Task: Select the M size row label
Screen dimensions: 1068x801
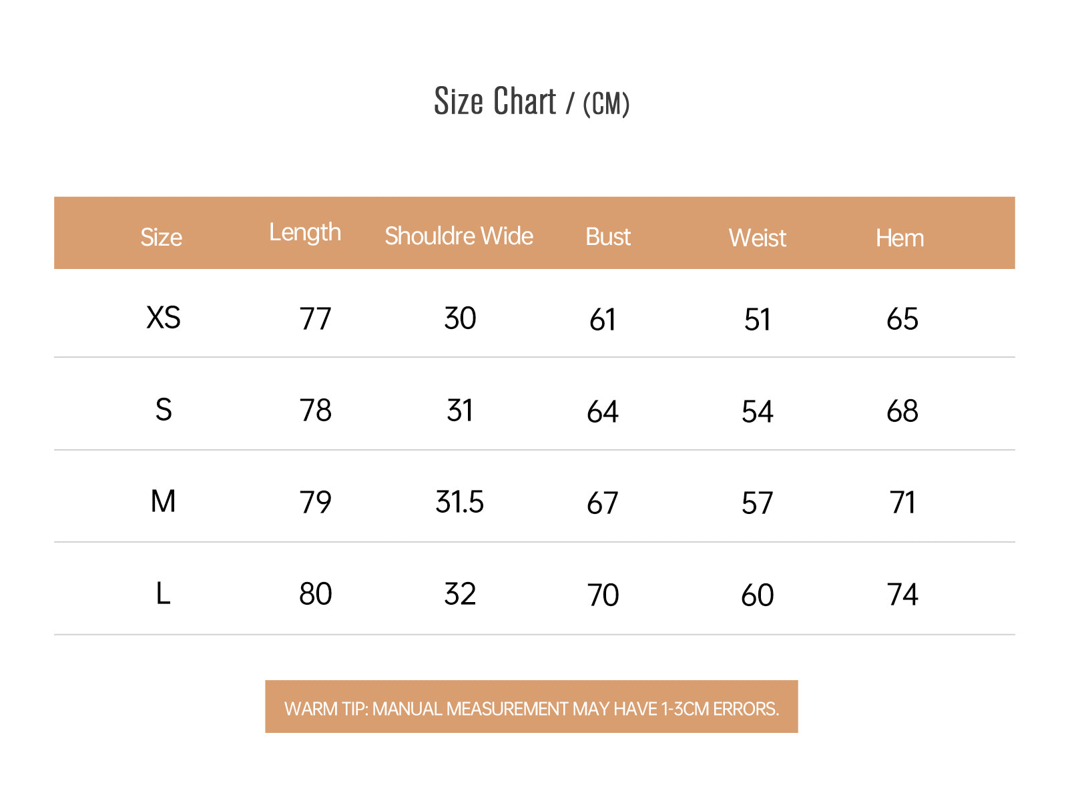Action: 164,501
